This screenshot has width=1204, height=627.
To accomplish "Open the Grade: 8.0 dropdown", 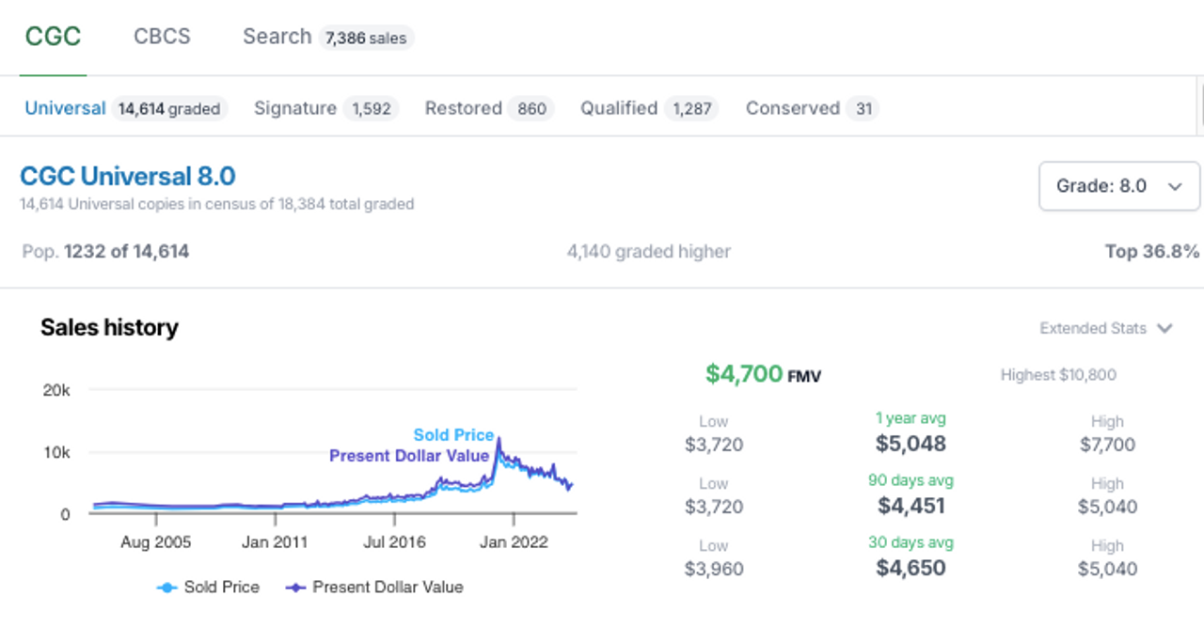I will [x=1119, y=186].
